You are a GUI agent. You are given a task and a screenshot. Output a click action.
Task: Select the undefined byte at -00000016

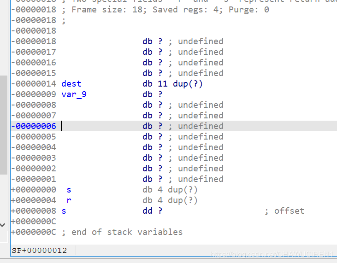pyautogui.click(x=183, y=63)
